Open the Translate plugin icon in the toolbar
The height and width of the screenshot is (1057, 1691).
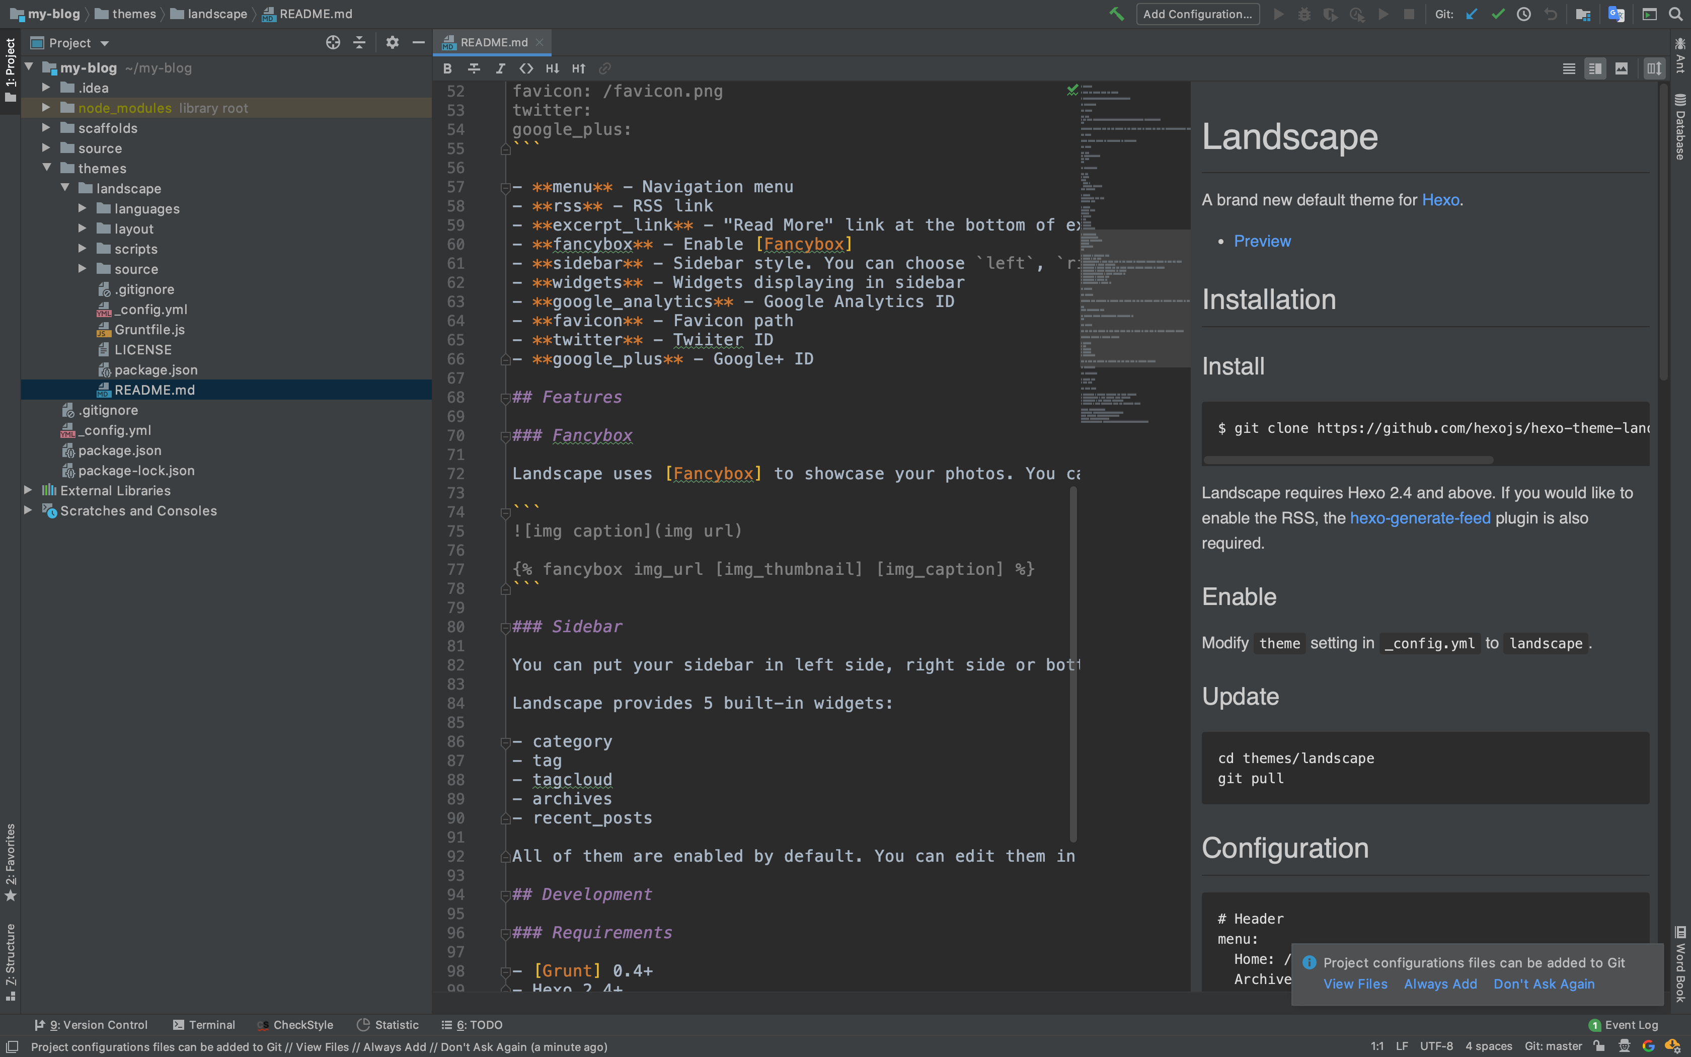[1616, 14]
